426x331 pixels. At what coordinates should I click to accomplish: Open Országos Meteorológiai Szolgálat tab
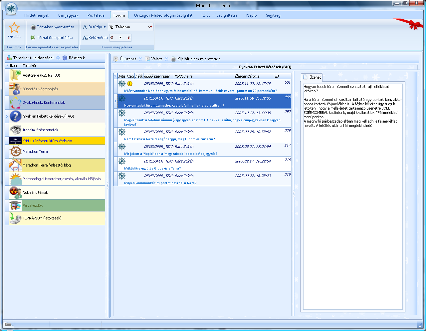(163, 15)
